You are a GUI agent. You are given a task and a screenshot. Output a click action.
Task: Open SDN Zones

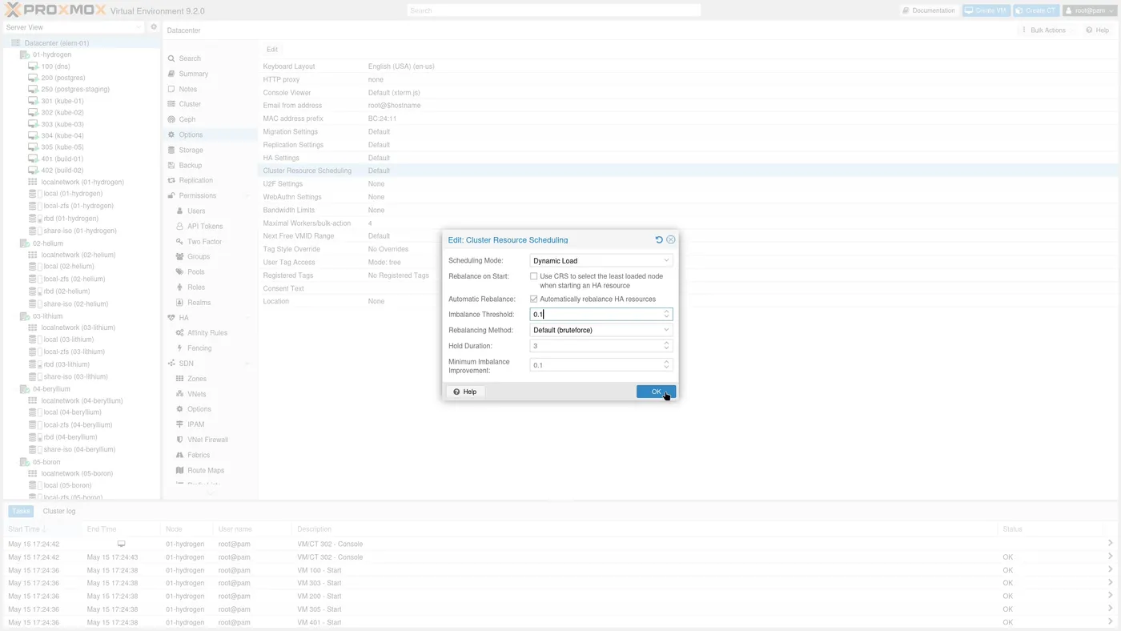197,378
